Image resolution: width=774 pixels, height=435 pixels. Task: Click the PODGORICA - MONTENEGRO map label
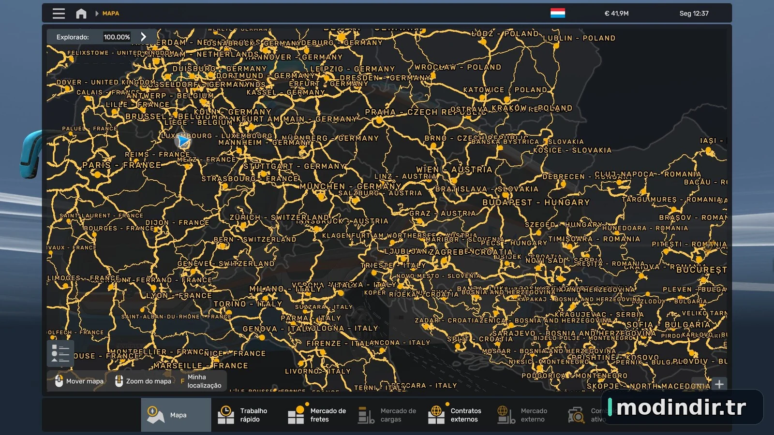tap(574, 376)
